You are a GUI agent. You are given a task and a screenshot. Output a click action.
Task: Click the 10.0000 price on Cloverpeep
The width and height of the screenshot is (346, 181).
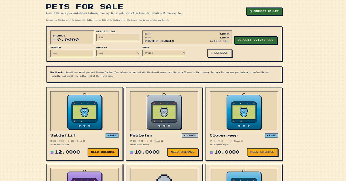coord(227,152)
